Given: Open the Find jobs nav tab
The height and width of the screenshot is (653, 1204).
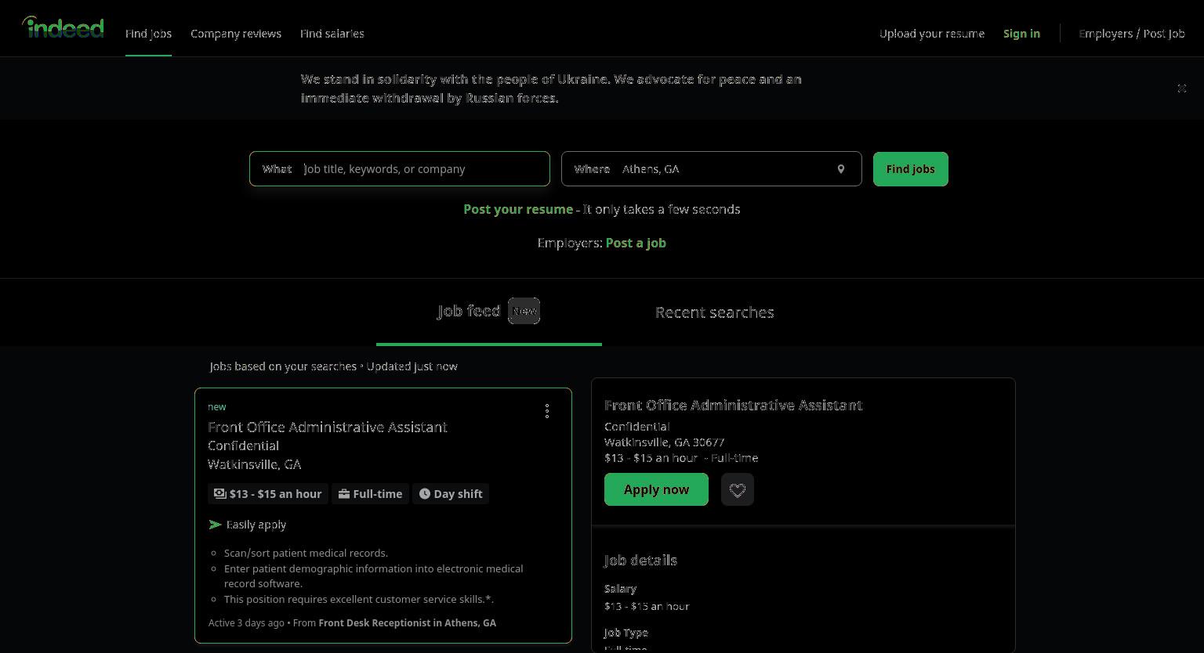Looking at the screenshot, I should pyautogui.click(x=148, y=34).
